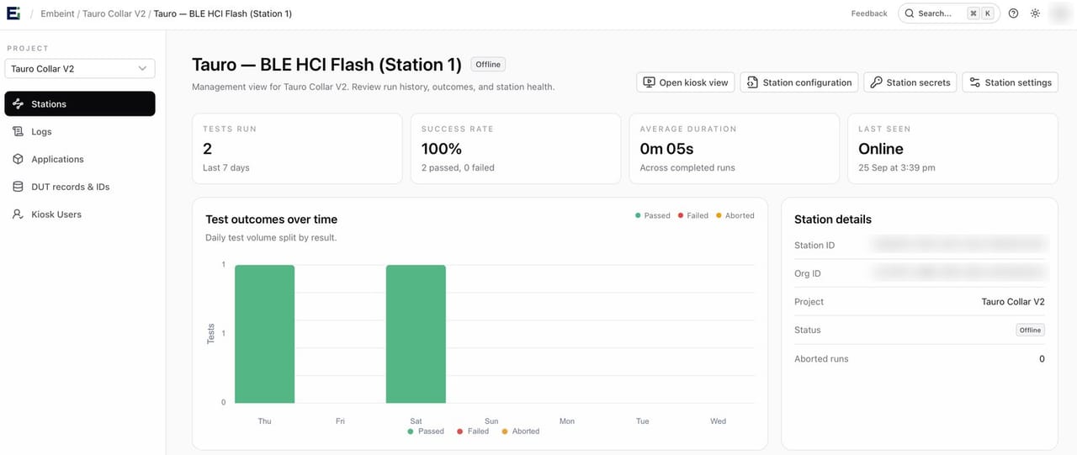Image resolution: width=1077 pixels, height=455 pixels.
Task: Click Passed in the bottom chart legend
Action: point(426,431)
